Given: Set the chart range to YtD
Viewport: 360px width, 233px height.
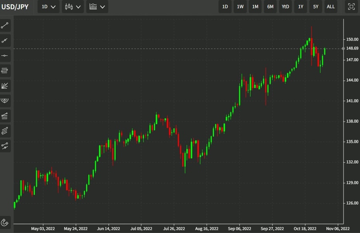Looking at the screenshot, I should coord(285,7).
